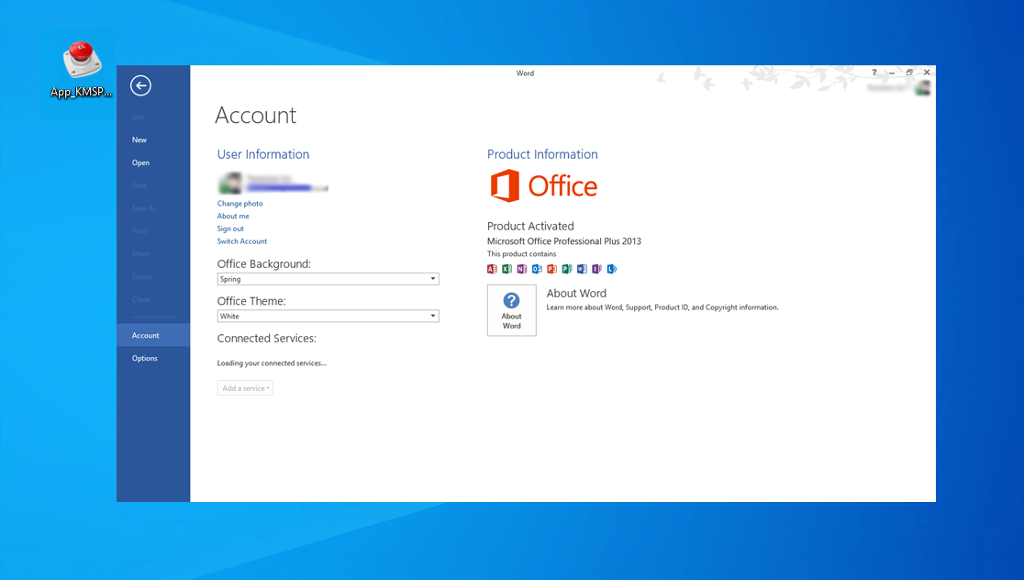The height and width of the screenshot is (580, 1024).
Task: Click the "Word" title bar text
Action: 525,73
